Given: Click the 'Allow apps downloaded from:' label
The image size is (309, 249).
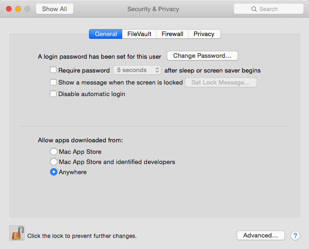Looking at the screenshot, I should (x=81, y=140).
